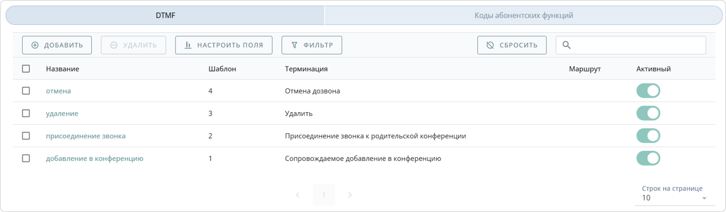Image resolution: width=726 pixels, height=212 pixels.
Task: Click the funnel icon on ФИЛЬТР button
Action: 294,45
